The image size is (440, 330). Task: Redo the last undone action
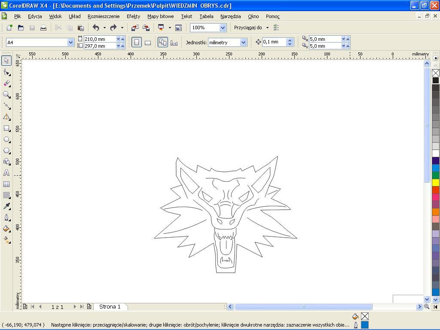[113, 27]
